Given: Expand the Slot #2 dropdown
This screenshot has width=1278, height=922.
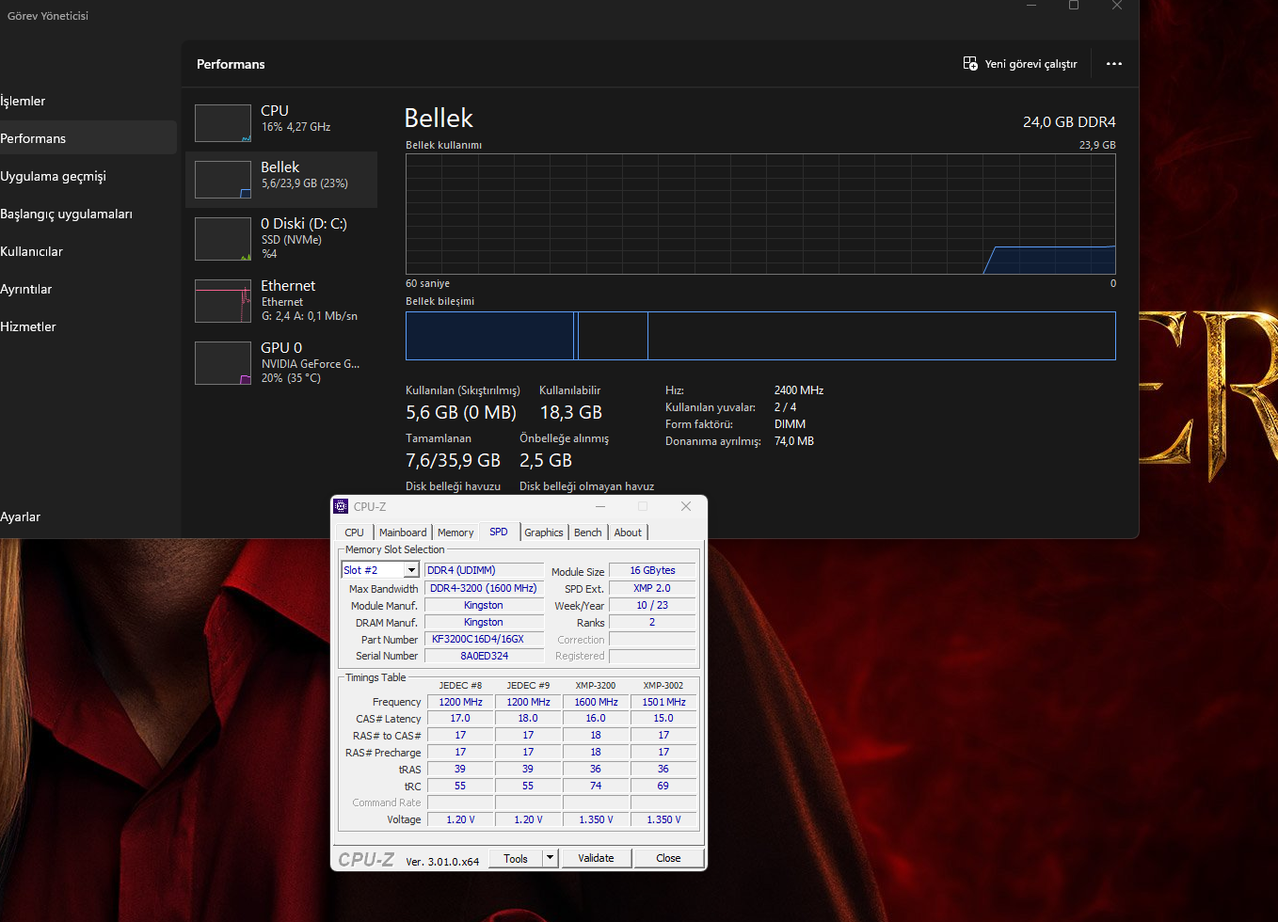Looking at the screenshot, I should 411,570.
